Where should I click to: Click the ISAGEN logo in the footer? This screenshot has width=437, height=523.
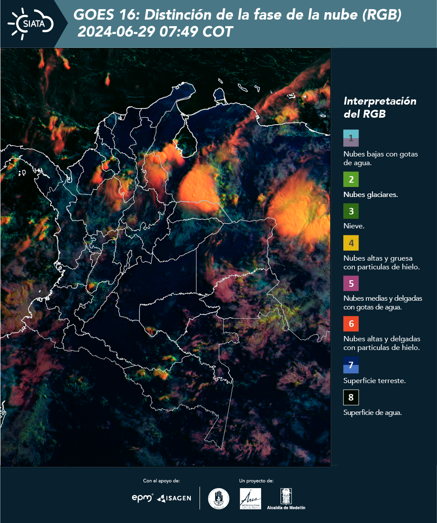(174, 498)
